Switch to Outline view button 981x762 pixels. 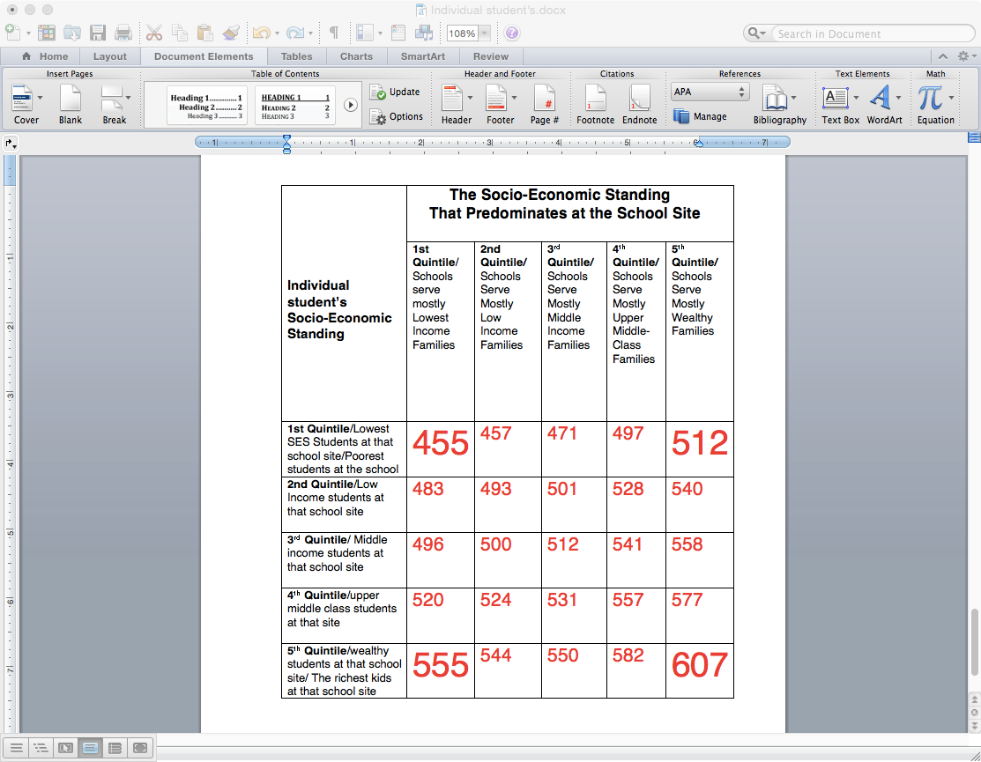[41, 748]
